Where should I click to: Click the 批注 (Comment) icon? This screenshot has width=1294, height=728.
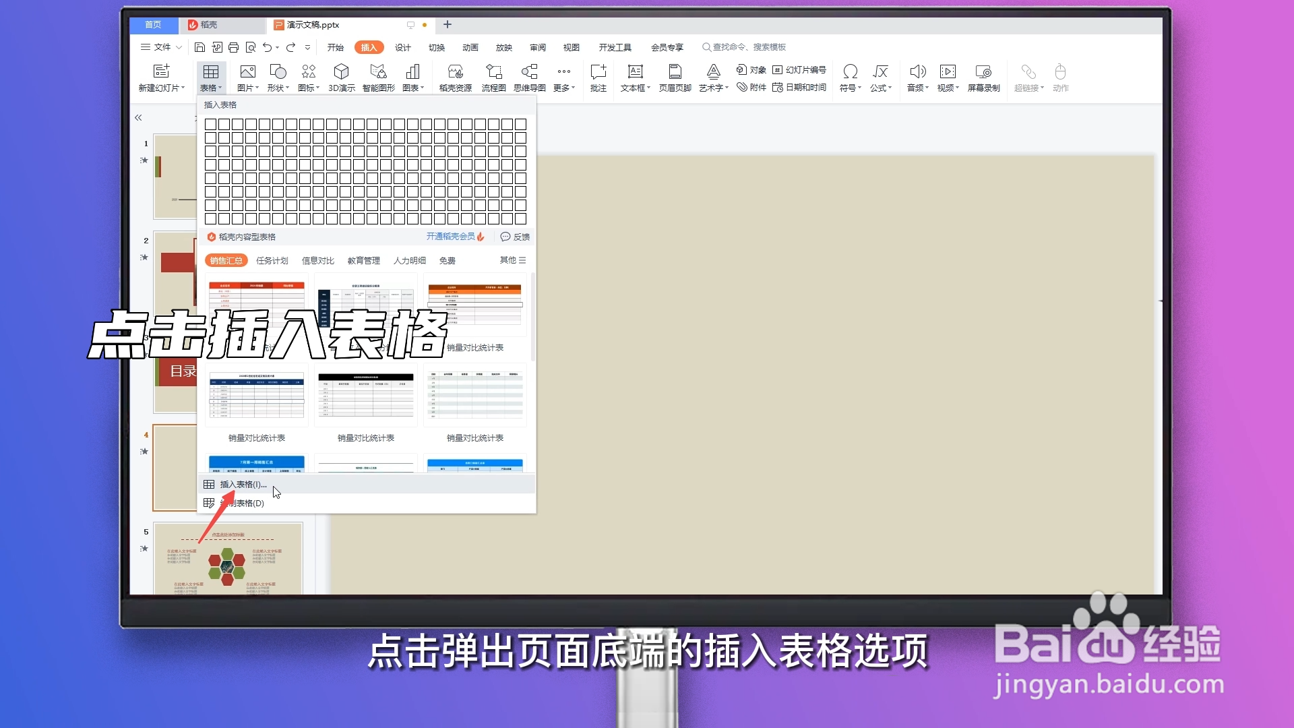[x=598, y=72]
